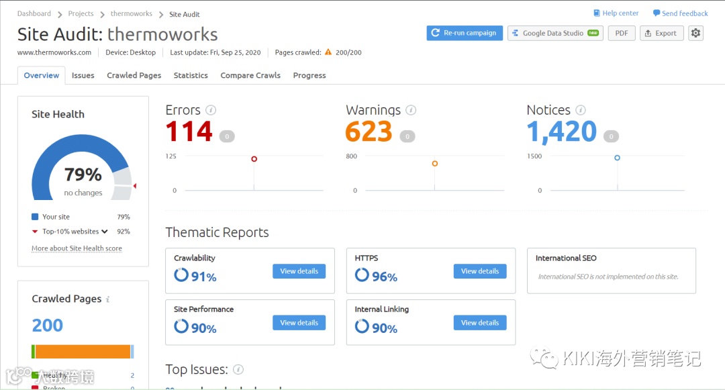Click the Re-run campaign button
Screen dimensions: 725x390
[x=465, y=33]
